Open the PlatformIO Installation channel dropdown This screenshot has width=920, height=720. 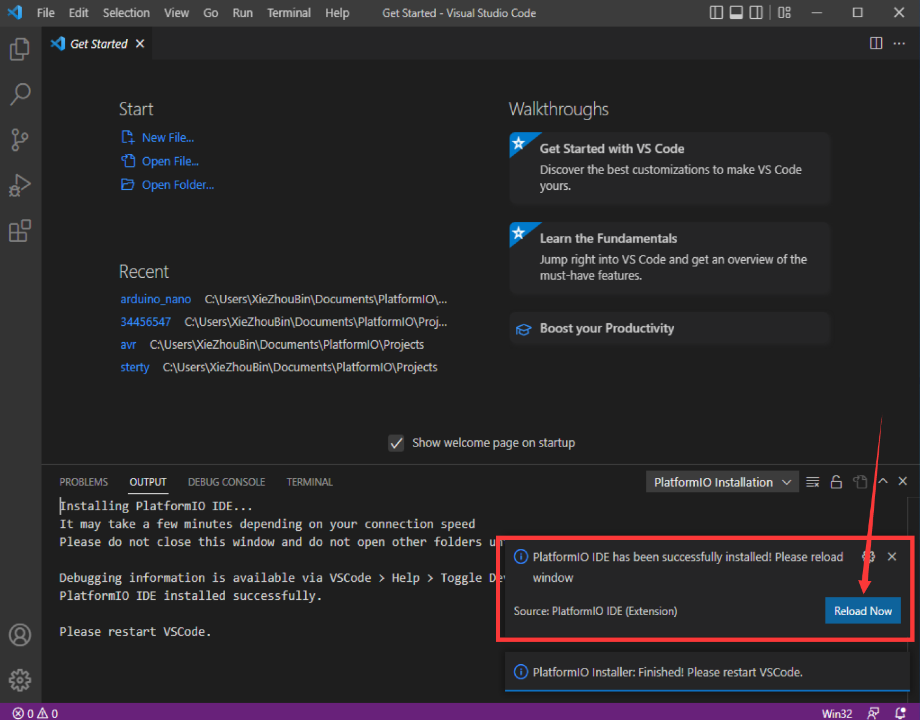(x=722, y=482)
